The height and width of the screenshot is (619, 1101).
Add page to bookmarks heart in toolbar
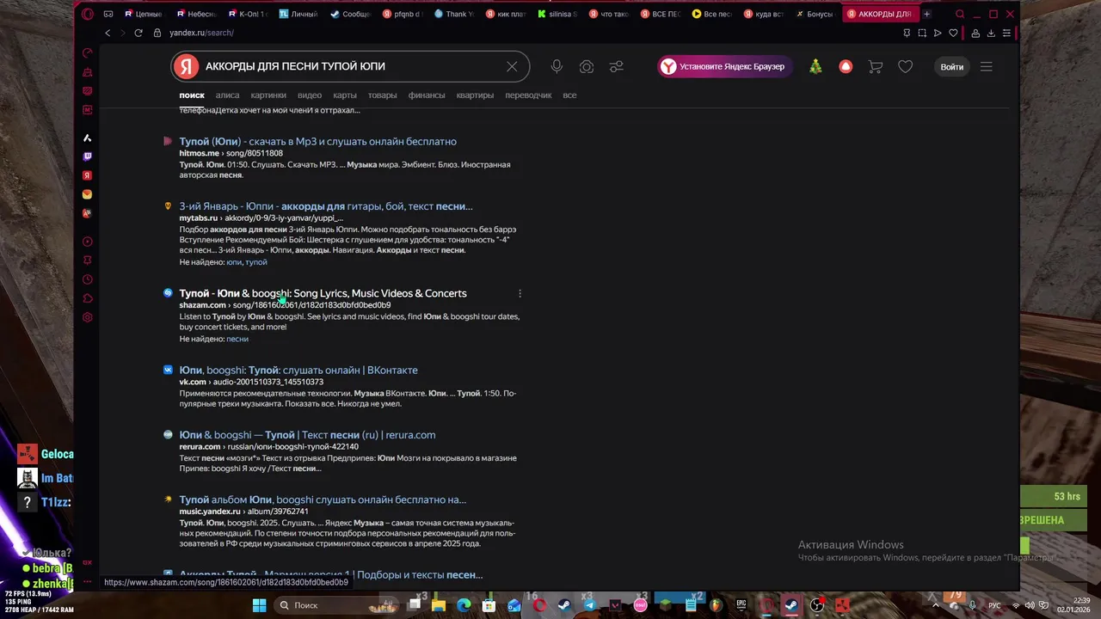point(953,33)
